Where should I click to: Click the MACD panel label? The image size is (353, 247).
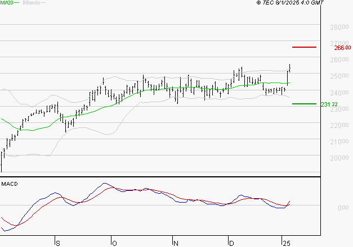[x=10, y=184]
